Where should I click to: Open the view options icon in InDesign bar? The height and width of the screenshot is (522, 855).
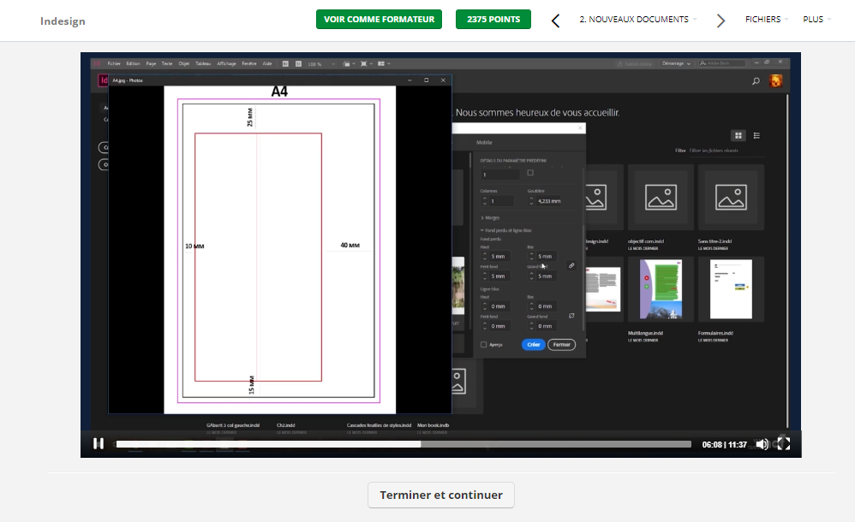347,63
